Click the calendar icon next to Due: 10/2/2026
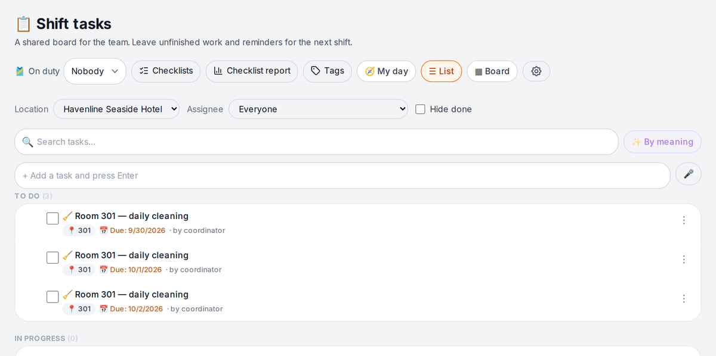This screenshot has width=716, height=356. click(103, 309)
